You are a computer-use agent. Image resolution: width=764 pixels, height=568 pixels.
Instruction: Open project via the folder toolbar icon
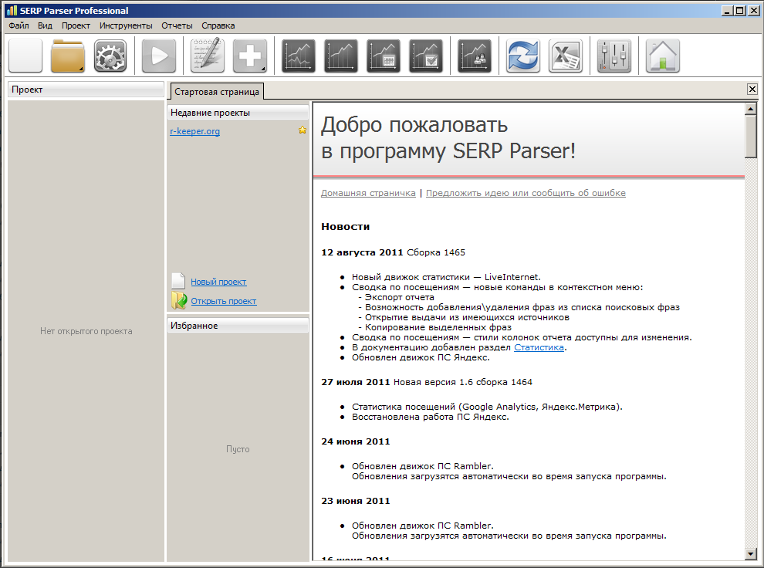[x=68, y=56]
